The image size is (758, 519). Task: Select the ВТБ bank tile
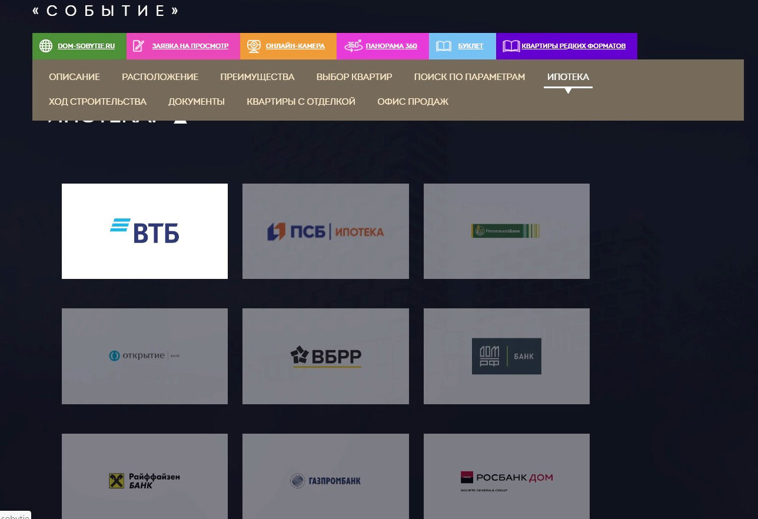click(145, 231)
